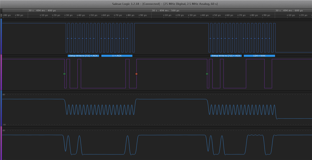Click the Saleae Logic 1.2.18 title bar text
This screenshot has width=312, height=160.
(165, 4)
